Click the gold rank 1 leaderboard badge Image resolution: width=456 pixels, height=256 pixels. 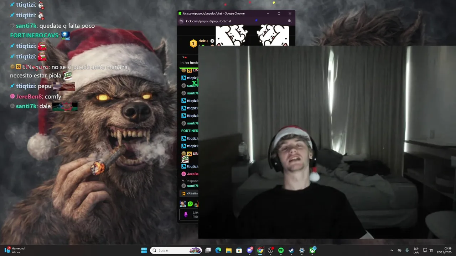coord(193,43)
